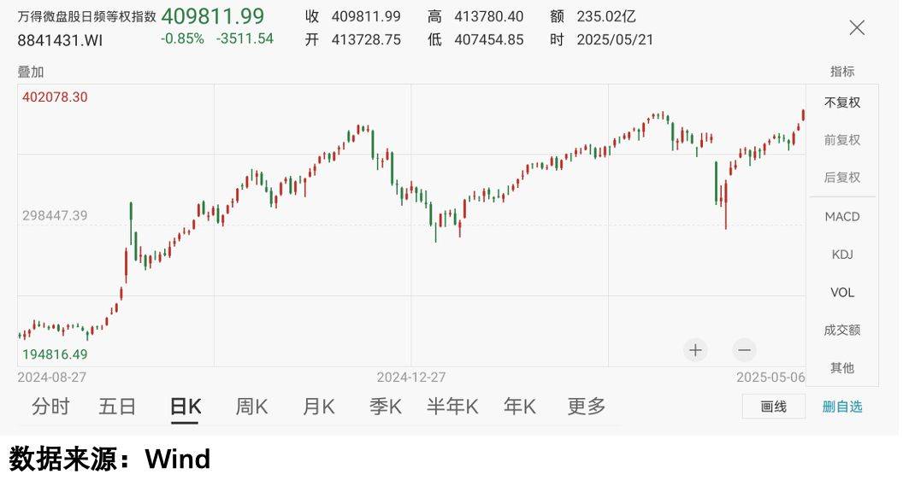This screenshot has width=903, height=480.
Task: Select 前复权 price adjustment option
Action: (842, 140)
